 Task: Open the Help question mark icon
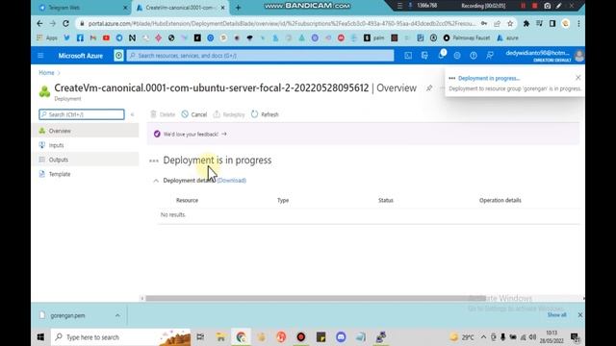pyautogui.click(x=474, y=56)
